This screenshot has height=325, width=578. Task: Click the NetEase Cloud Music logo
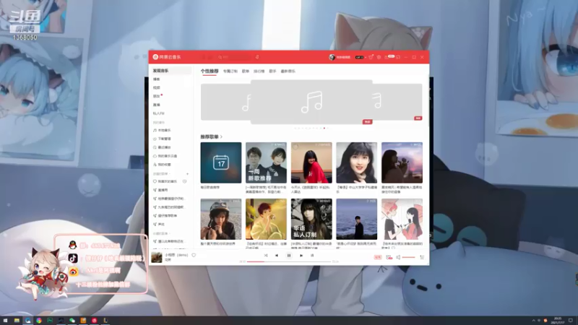pyautogui.click(x=167, y=57)
